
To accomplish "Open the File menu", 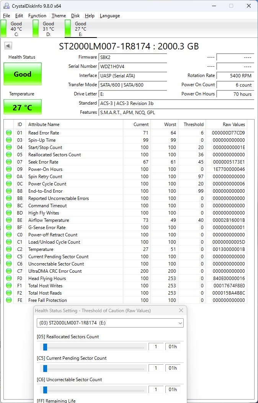I will [7, 16].
